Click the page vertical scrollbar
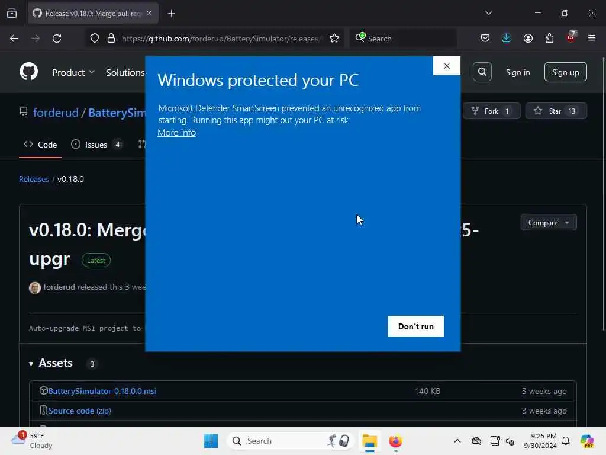This screenshot has width=606, height=455. coord(603,194)
